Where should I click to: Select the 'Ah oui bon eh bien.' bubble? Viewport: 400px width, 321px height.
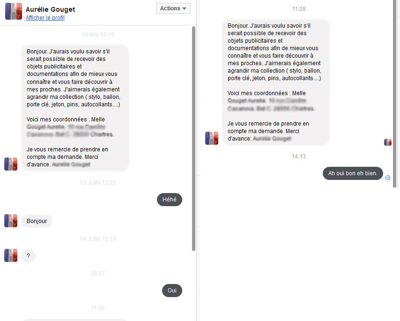coord(353,173)
